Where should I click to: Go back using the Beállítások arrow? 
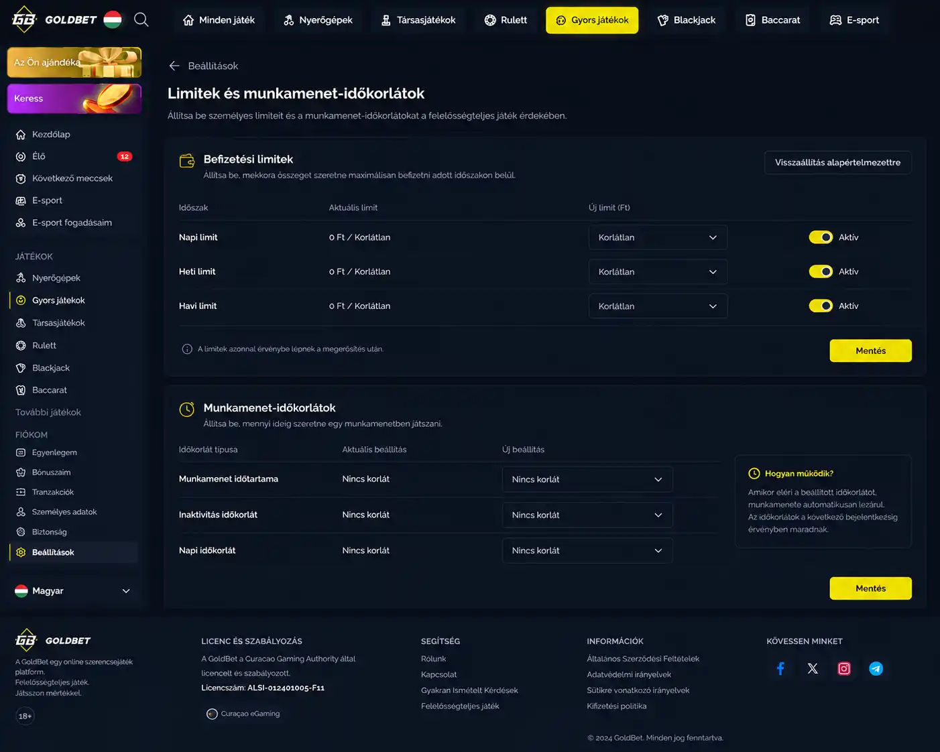click(174, 66)
